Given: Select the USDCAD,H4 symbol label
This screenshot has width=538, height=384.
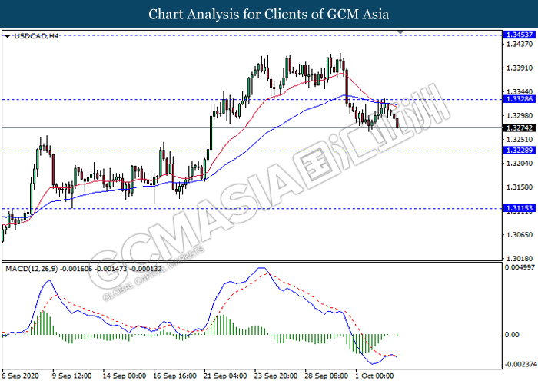Looking at the screenshot, I should tap(36, 36).
